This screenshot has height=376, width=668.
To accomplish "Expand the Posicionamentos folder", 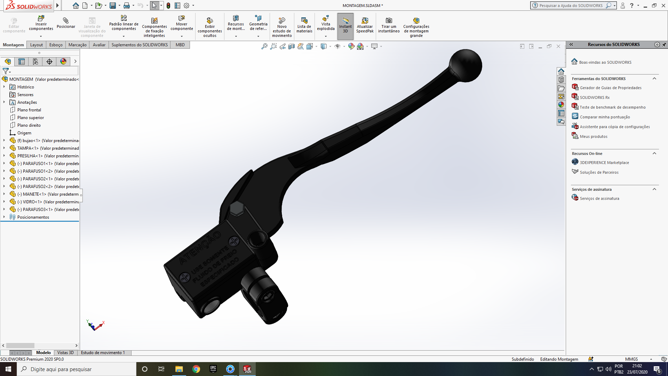I will pyautogui.click(x=4, y=217).
